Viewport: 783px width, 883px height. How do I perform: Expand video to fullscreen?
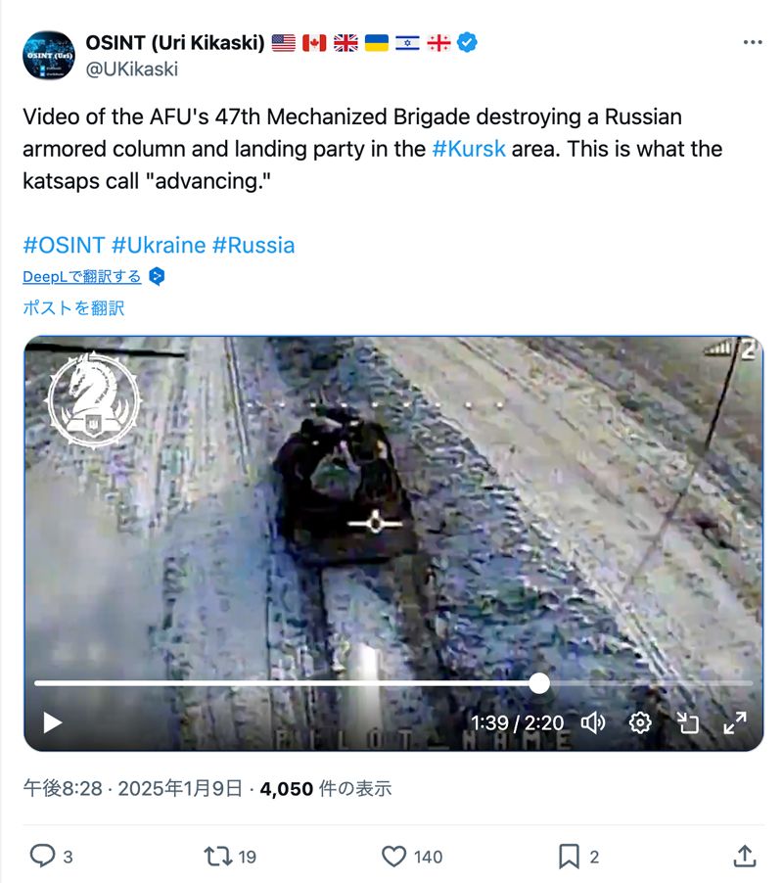pyautogui.click(x=735, y=722)
